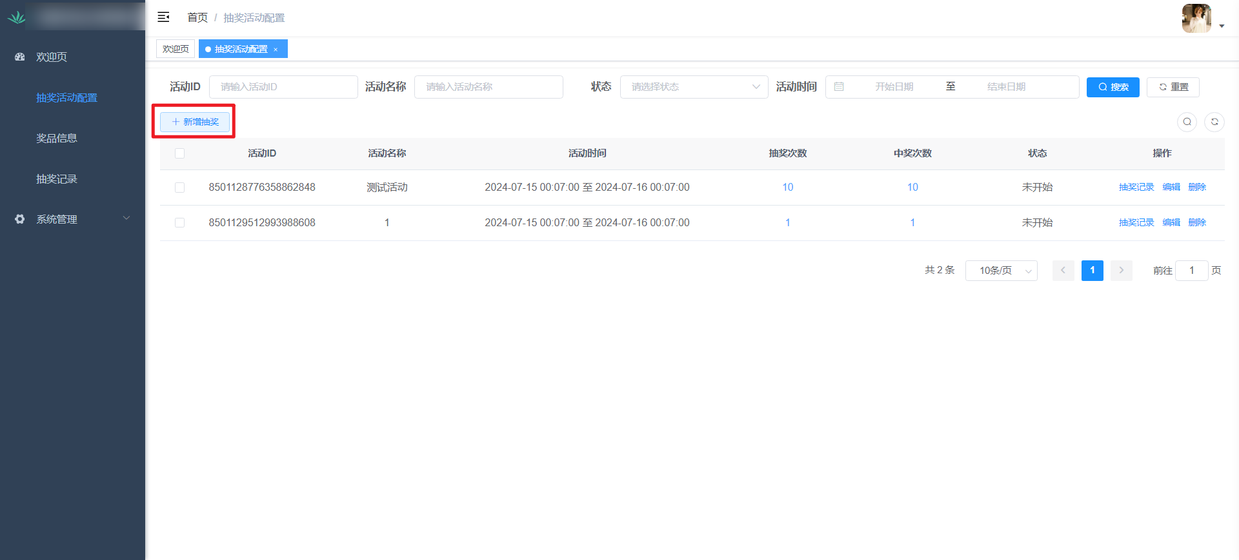This screenshot has width=1239, height=560.
Task: Go to previous page with left arrow
Action: (1063, 271)
